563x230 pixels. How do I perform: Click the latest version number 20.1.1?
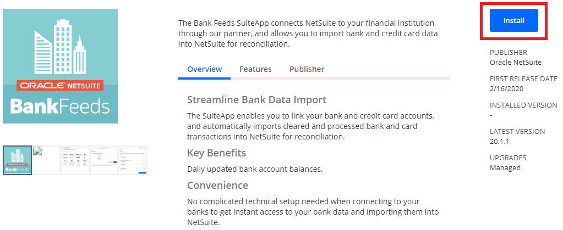[x=499, y=142]
